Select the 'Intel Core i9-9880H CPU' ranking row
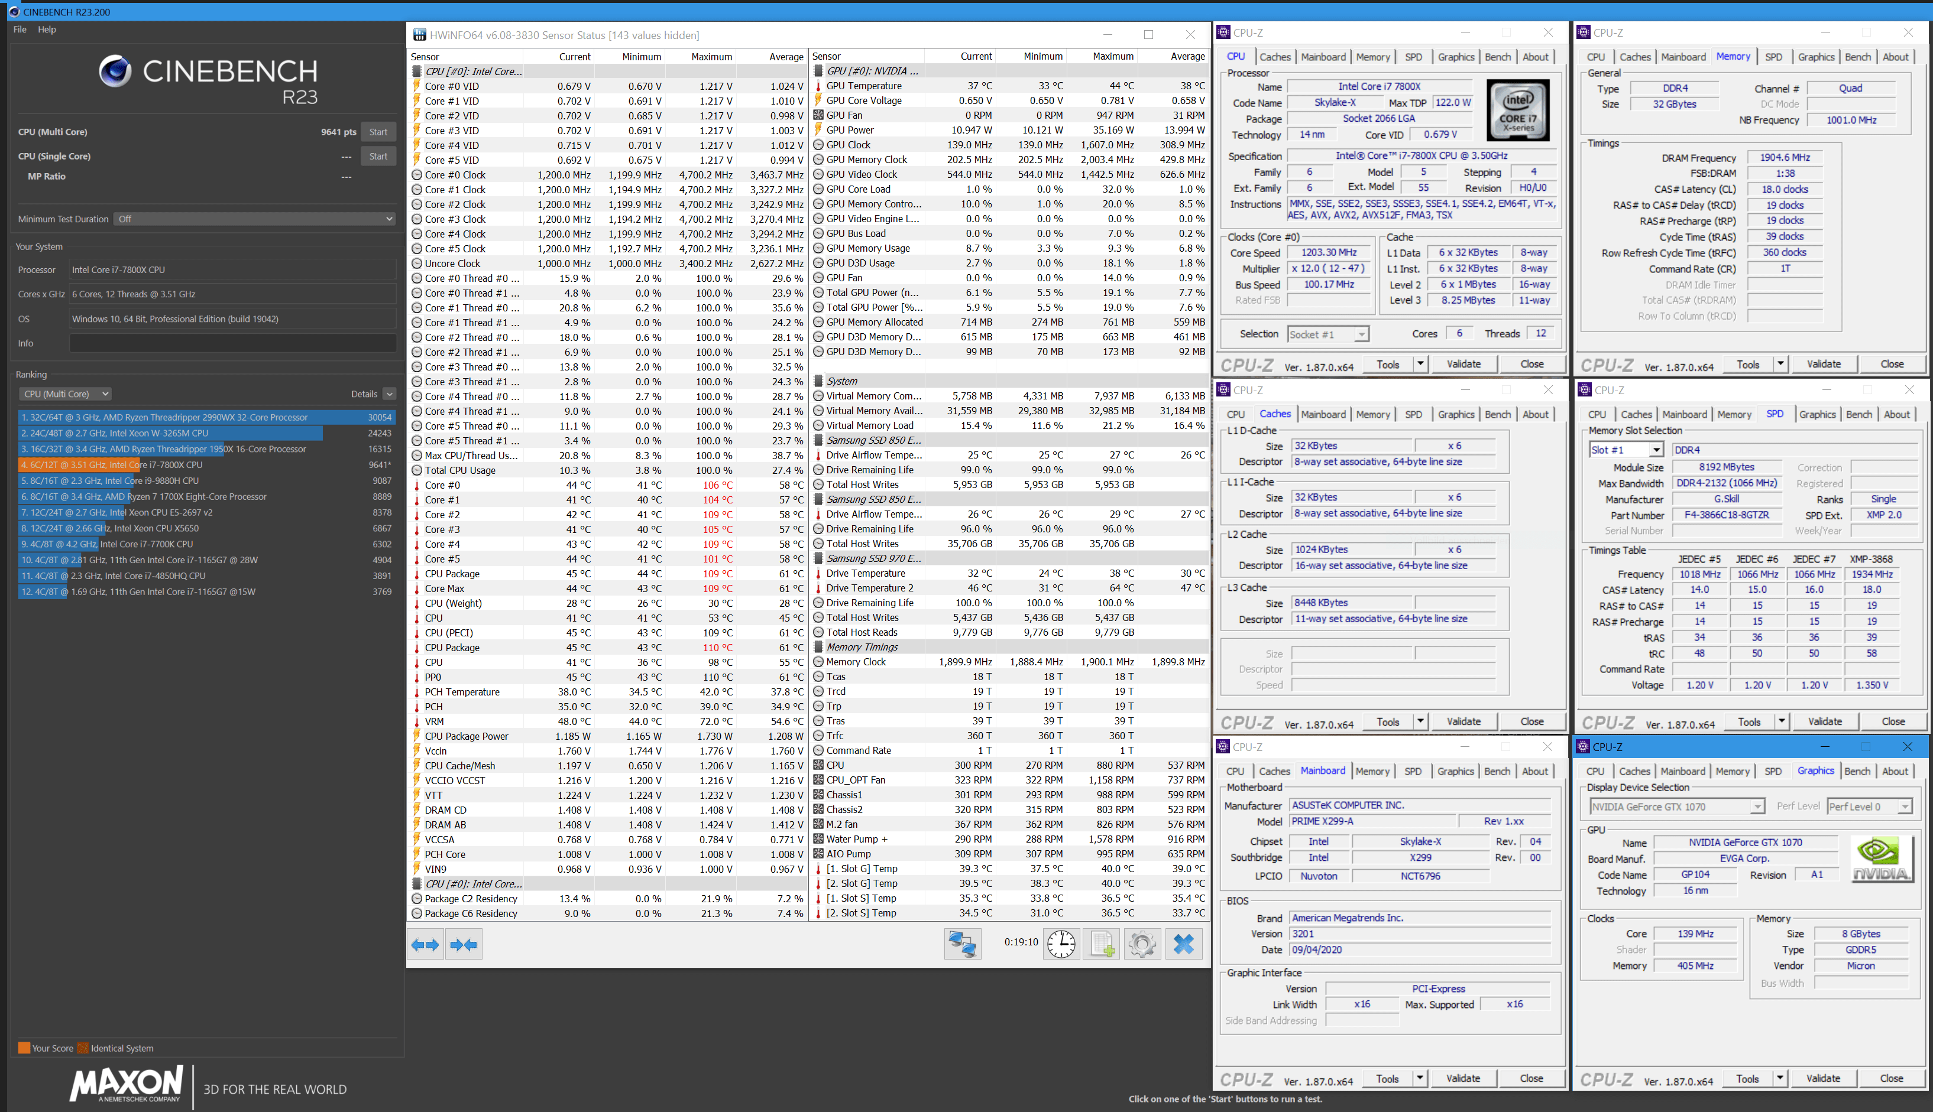 click(x=206, y=480)
